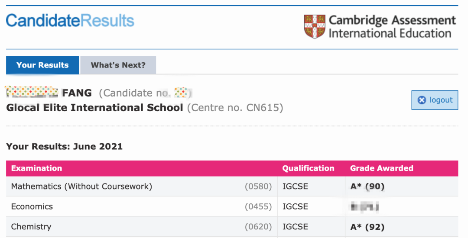This screenshot has height=238, width=468.
Task: Click the Cambridge shield crest icon
Action: click(x=315, y=26)
